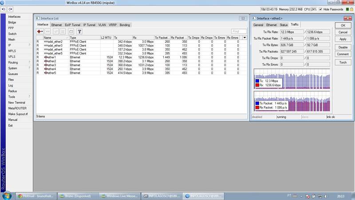Open New Terminal from the sidebar

pyautogui.click(x=16, y=103)
